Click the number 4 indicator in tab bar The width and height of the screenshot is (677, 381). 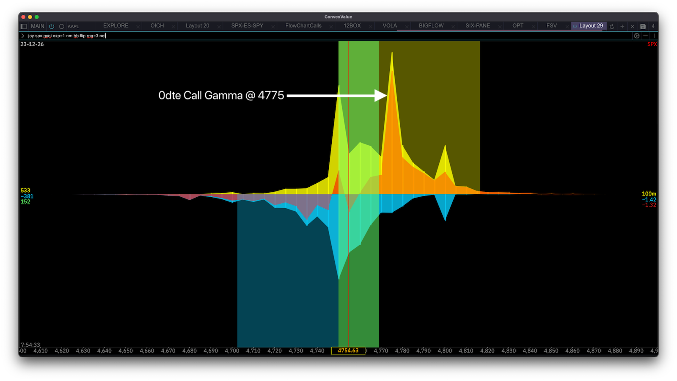(x=653, y=26)
